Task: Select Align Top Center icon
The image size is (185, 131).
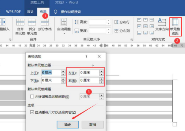Action: coord(145,20)
